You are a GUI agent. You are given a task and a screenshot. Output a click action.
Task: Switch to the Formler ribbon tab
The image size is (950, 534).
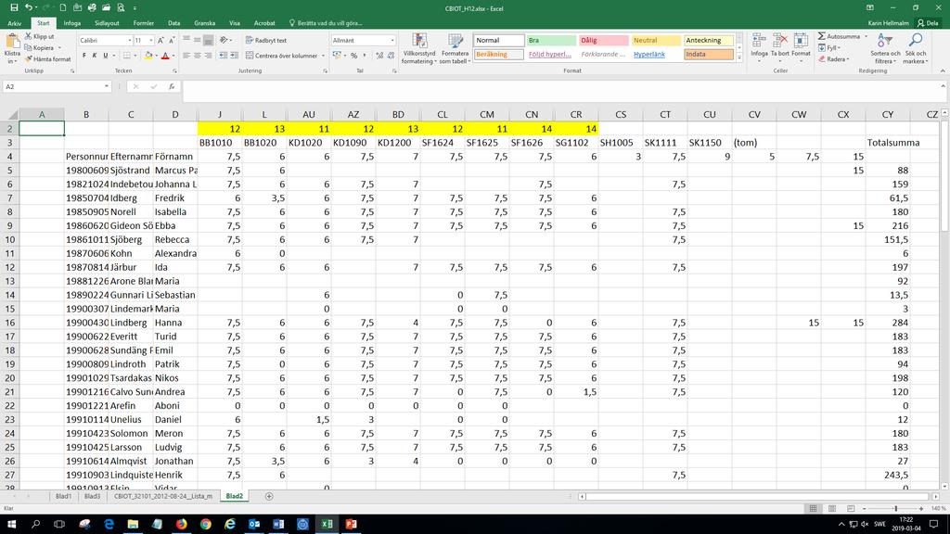pyautogui.click(x=144, y=23)
